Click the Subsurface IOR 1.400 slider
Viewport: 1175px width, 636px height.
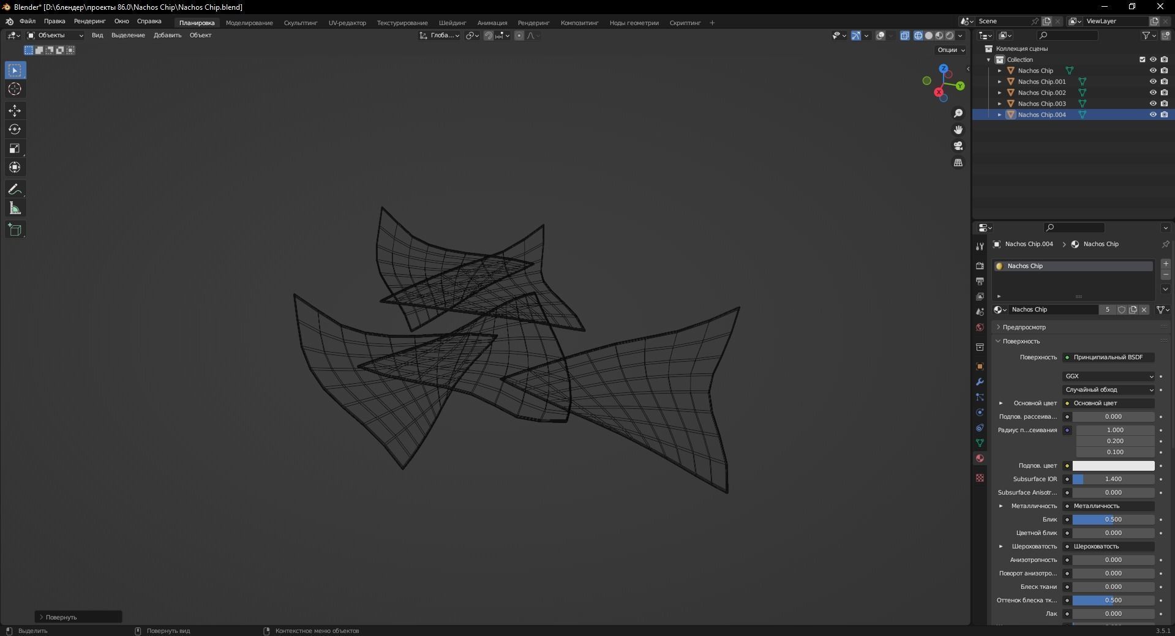[x=1113, y=479]
